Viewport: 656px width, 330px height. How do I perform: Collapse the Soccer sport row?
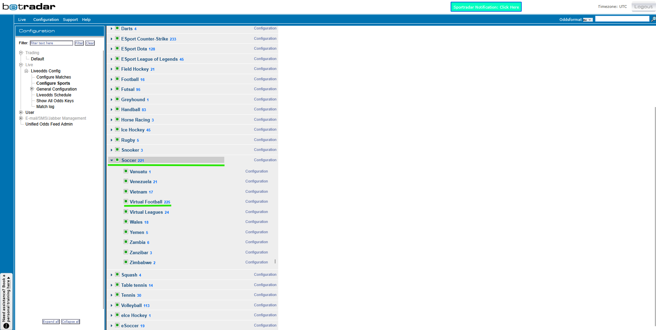point(112,160)
